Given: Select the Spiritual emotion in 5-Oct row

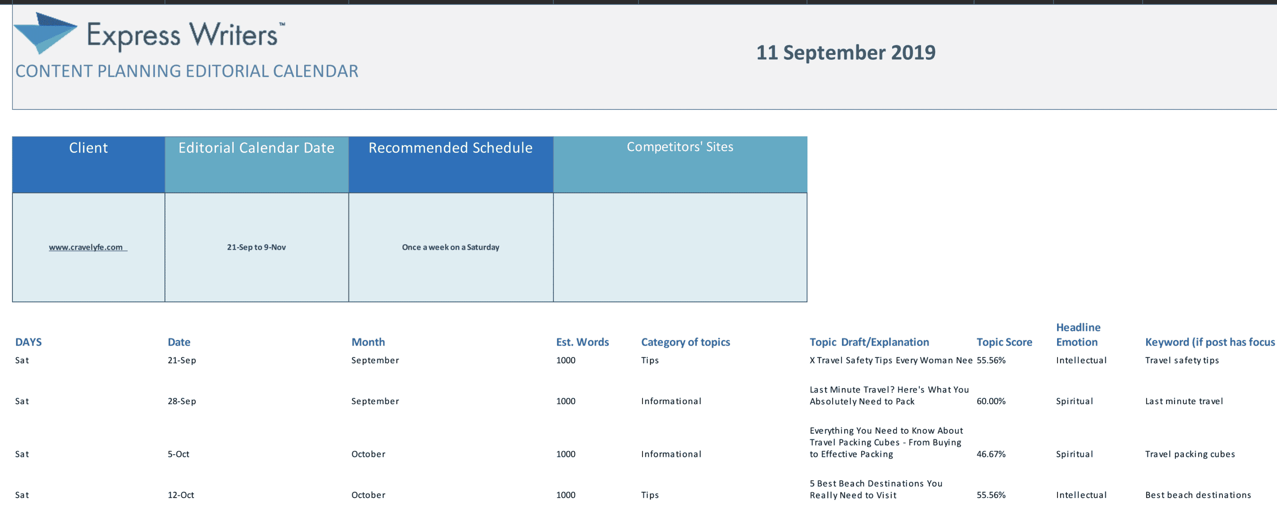Looking at the screenshot, I should point(1074,454).
